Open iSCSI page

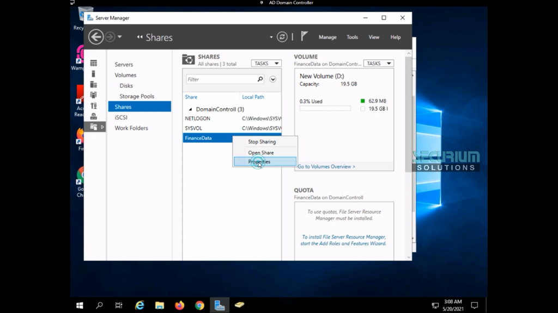point(120,117)
